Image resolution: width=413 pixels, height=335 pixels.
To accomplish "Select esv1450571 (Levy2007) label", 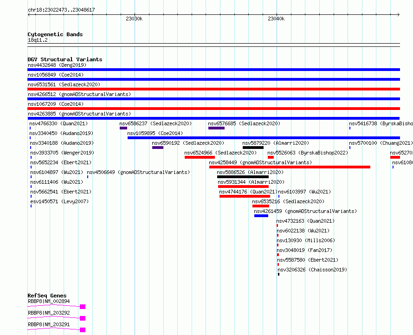I will [59, 201].
